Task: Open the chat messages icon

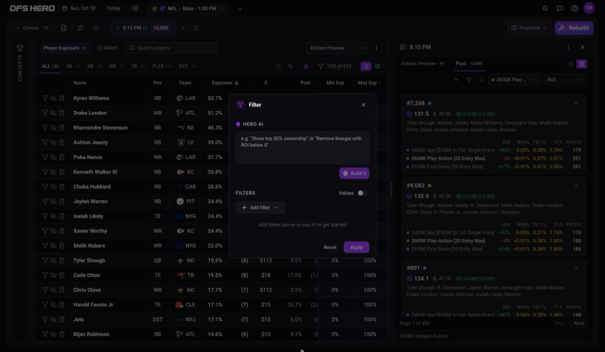Action: 560,8
